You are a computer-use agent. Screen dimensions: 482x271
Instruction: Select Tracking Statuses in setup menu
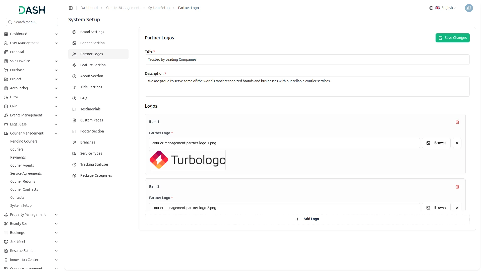(94, 164)
